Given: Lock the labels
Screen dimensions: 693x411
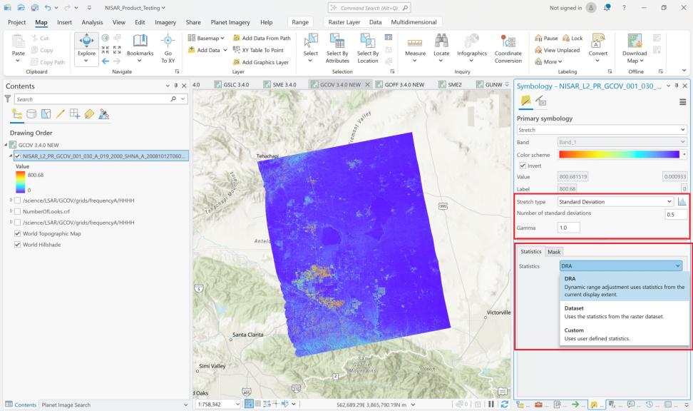Looking at the screenshot, I should [573, 38].
